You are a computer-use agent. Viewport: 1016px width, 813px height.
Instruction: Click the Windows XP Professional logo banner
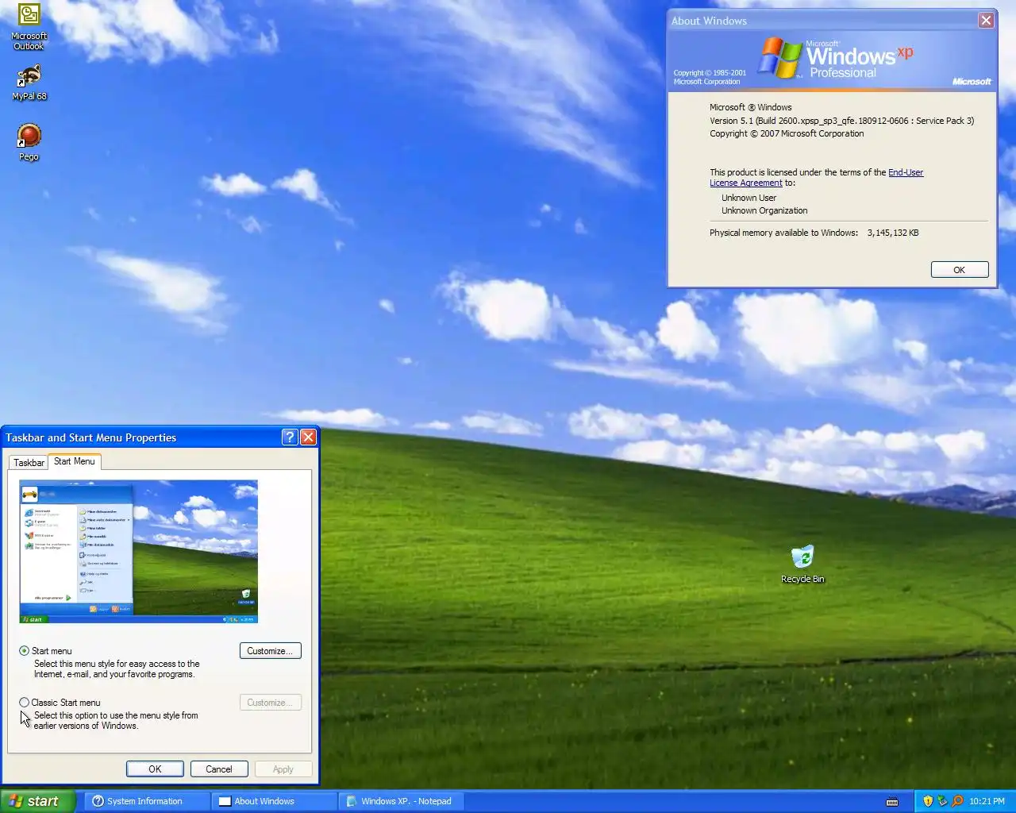pos(833,60)
